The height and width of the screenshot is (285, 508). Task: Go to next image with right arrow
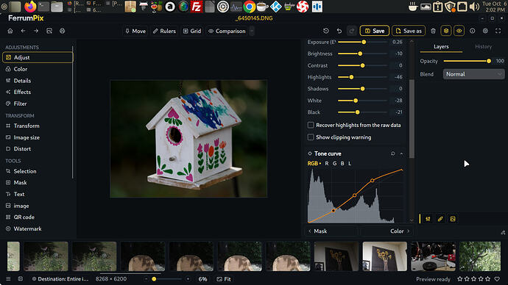(36, 31)
